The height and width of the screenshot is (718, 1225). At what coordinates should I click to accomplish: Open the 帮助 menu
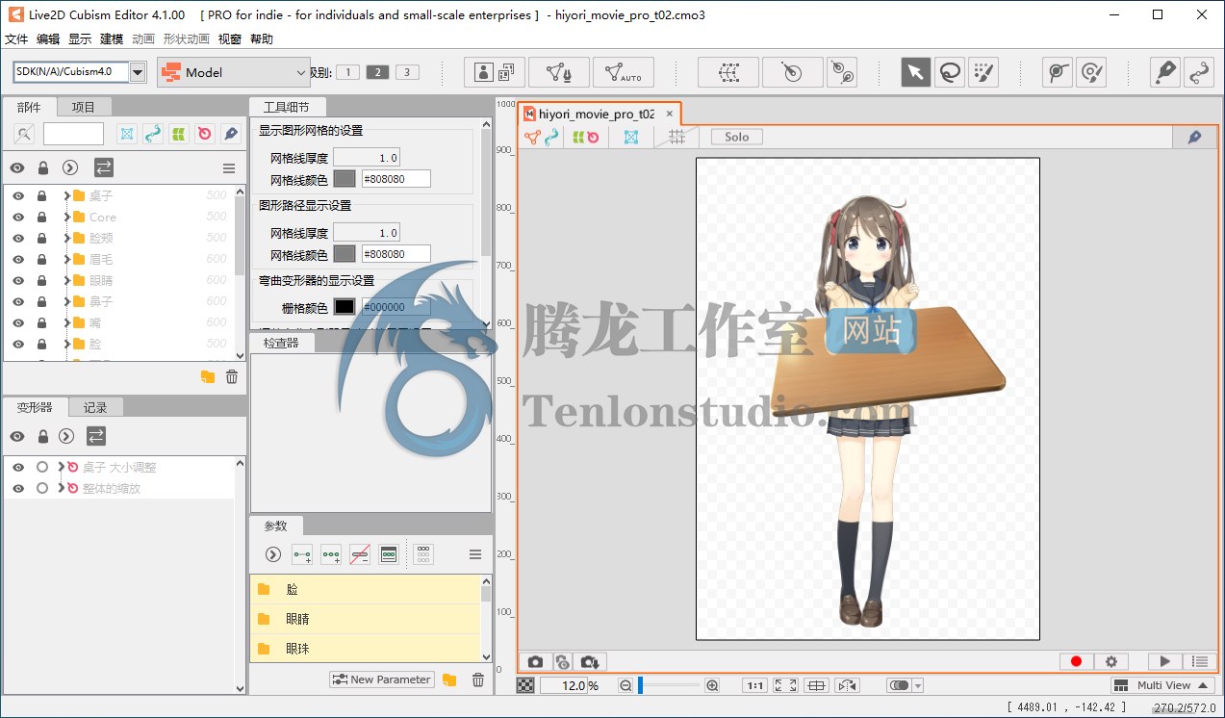(x=262, y=39)
